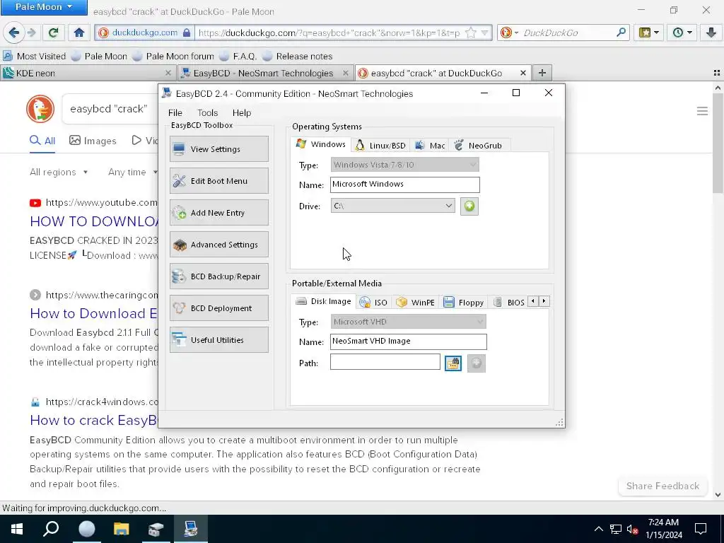This screenshot has height=543, width=724.
Task: Open Pale Moon forum bookmark
Action: click(173, 57)
